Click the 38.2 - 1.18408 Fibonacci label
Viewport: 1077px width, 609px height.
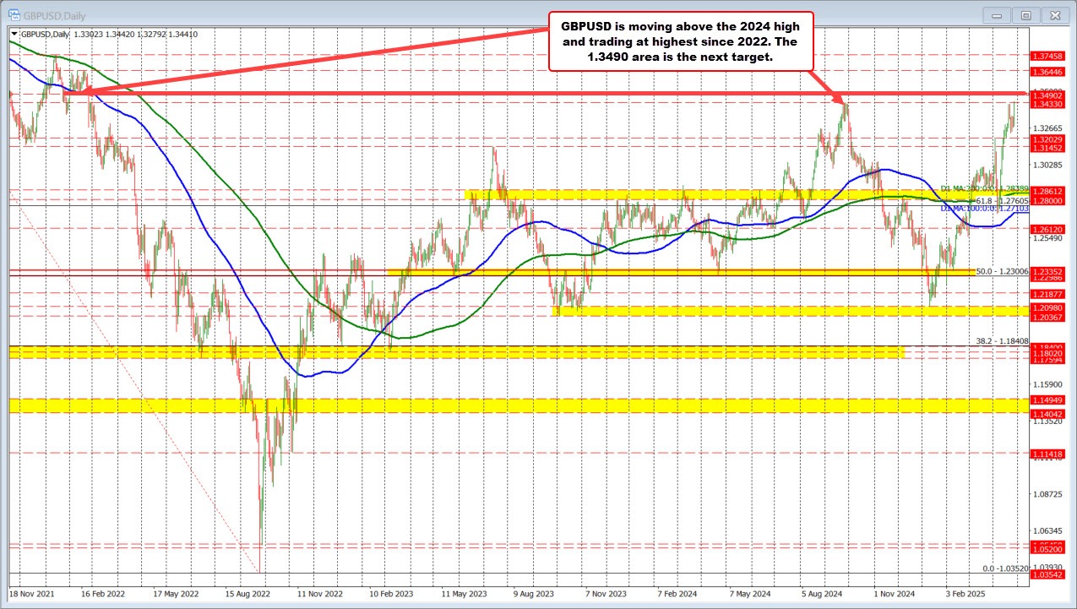[x=1002, y=341]
